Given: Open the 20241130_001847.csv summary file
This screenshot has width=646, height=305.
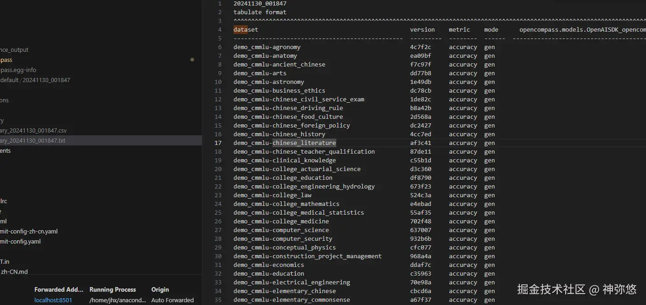Looking at the screenshot, I should (x=33, y=131).
